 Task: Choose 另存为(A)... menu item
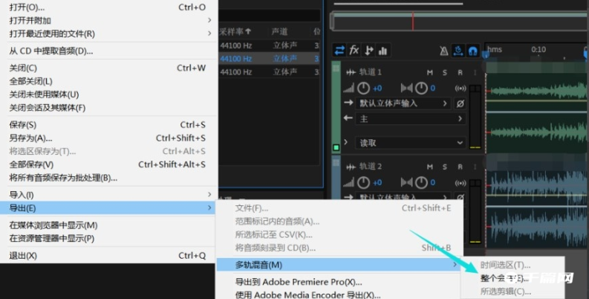point(109,138)
